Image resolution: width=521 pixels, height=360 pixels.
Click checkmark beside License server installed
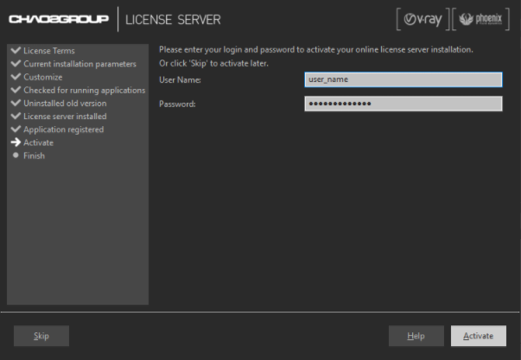pyautogui.click(x=16, y=116)
